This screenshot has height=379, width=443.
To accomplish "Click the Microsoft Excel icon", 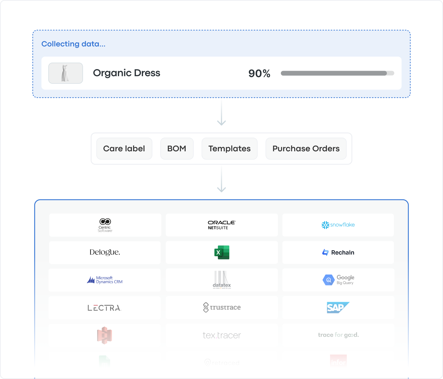I will (221, 252).
